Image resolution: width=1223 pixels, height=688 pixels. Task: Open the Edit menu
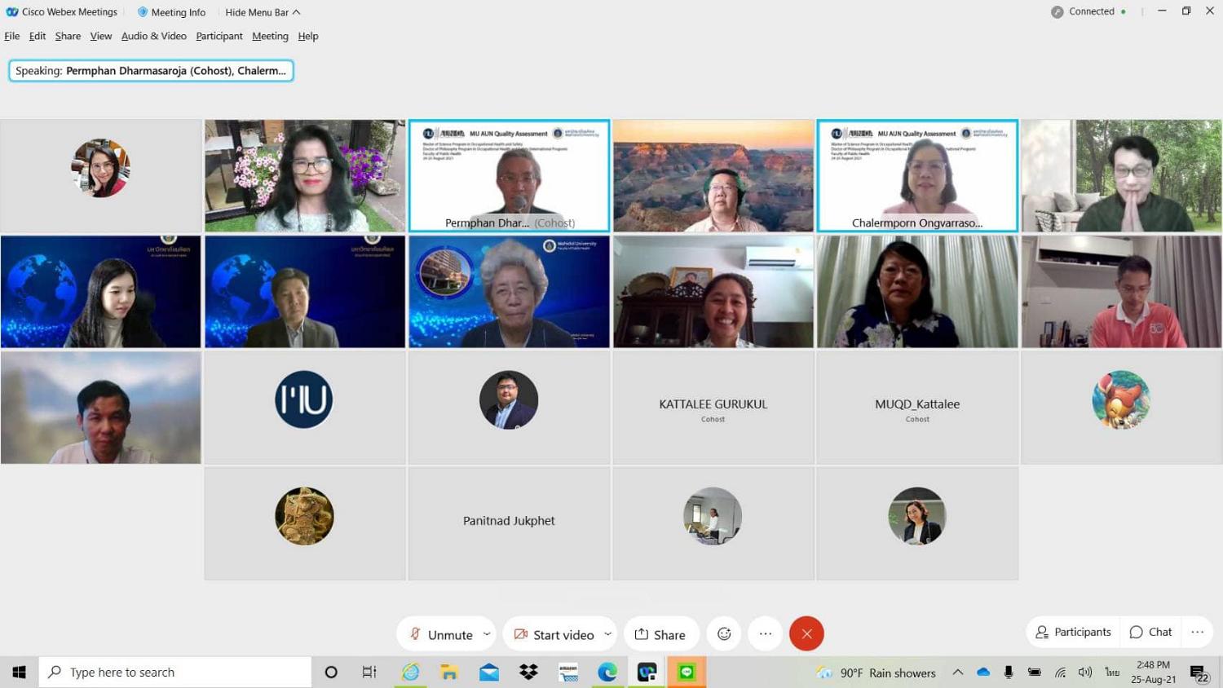pos(38,36)
